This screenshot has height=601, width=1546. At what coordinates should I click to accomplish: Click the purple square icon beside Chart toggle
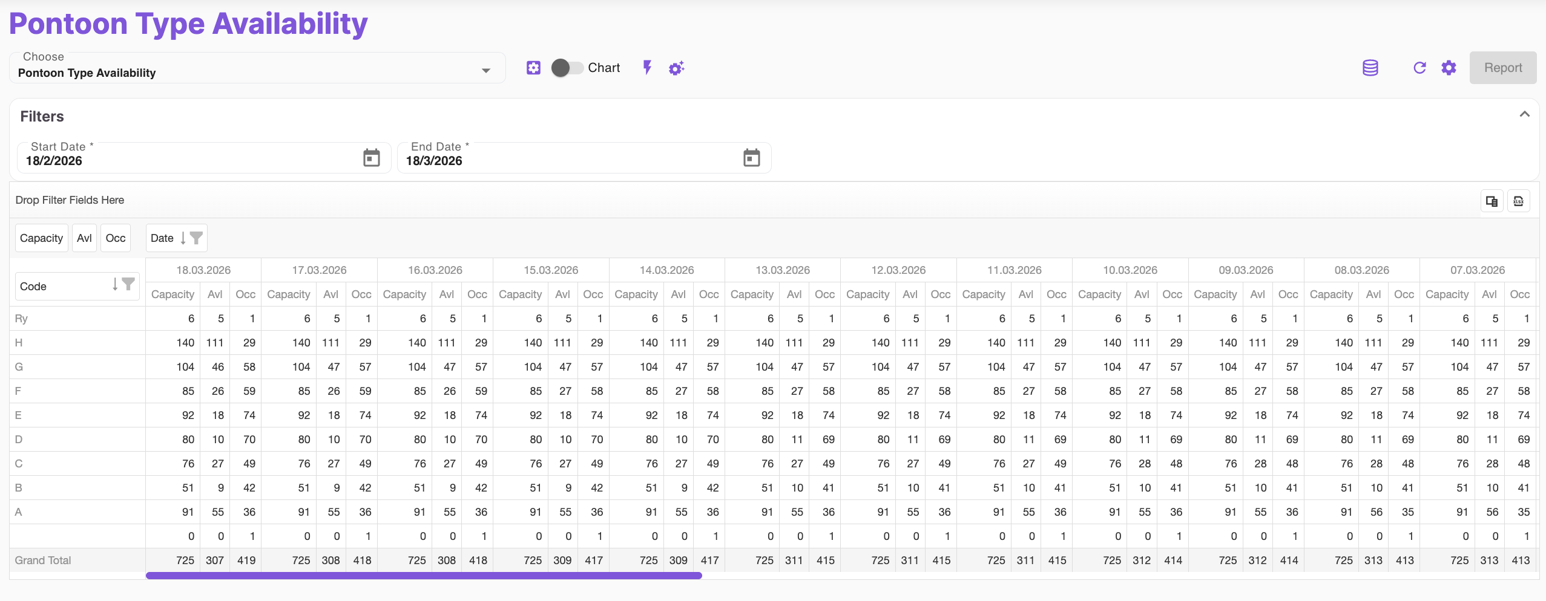[x=533, y=68]
